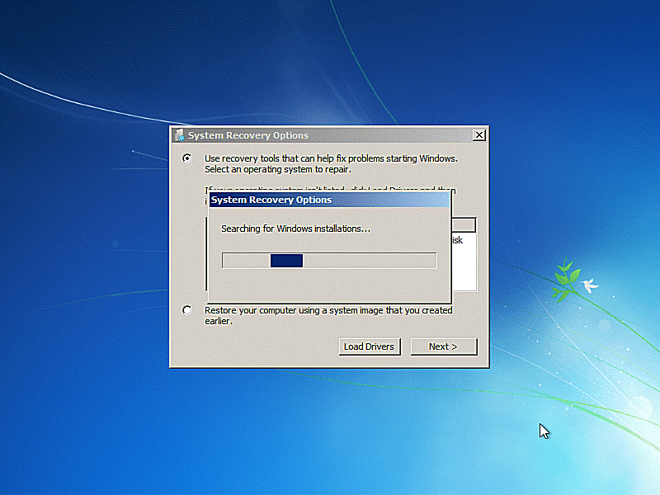
Task: Click the text 'Restore your computer using a system image'
Action: tap(295, 310)
